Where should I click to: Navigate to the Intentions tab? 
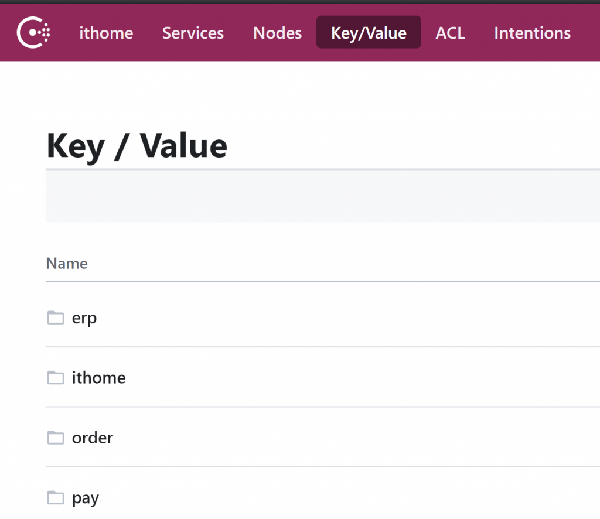pos(532,33)
